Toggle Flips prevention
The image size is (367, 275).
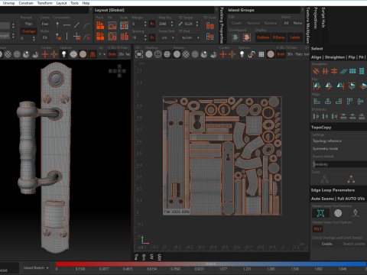(x=29, y=24)
